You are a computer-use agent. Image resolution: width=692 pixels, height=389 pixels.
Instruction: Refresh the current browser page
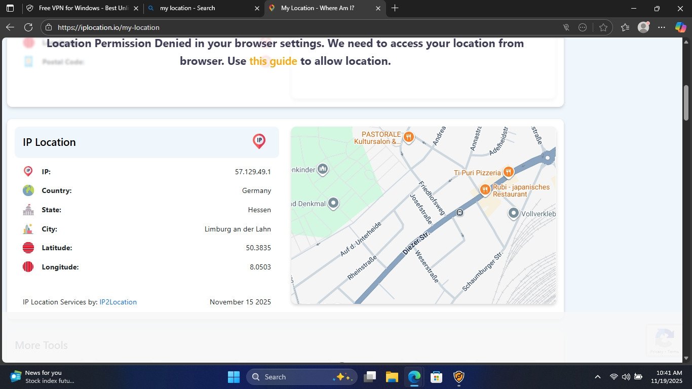pos(28,27)
